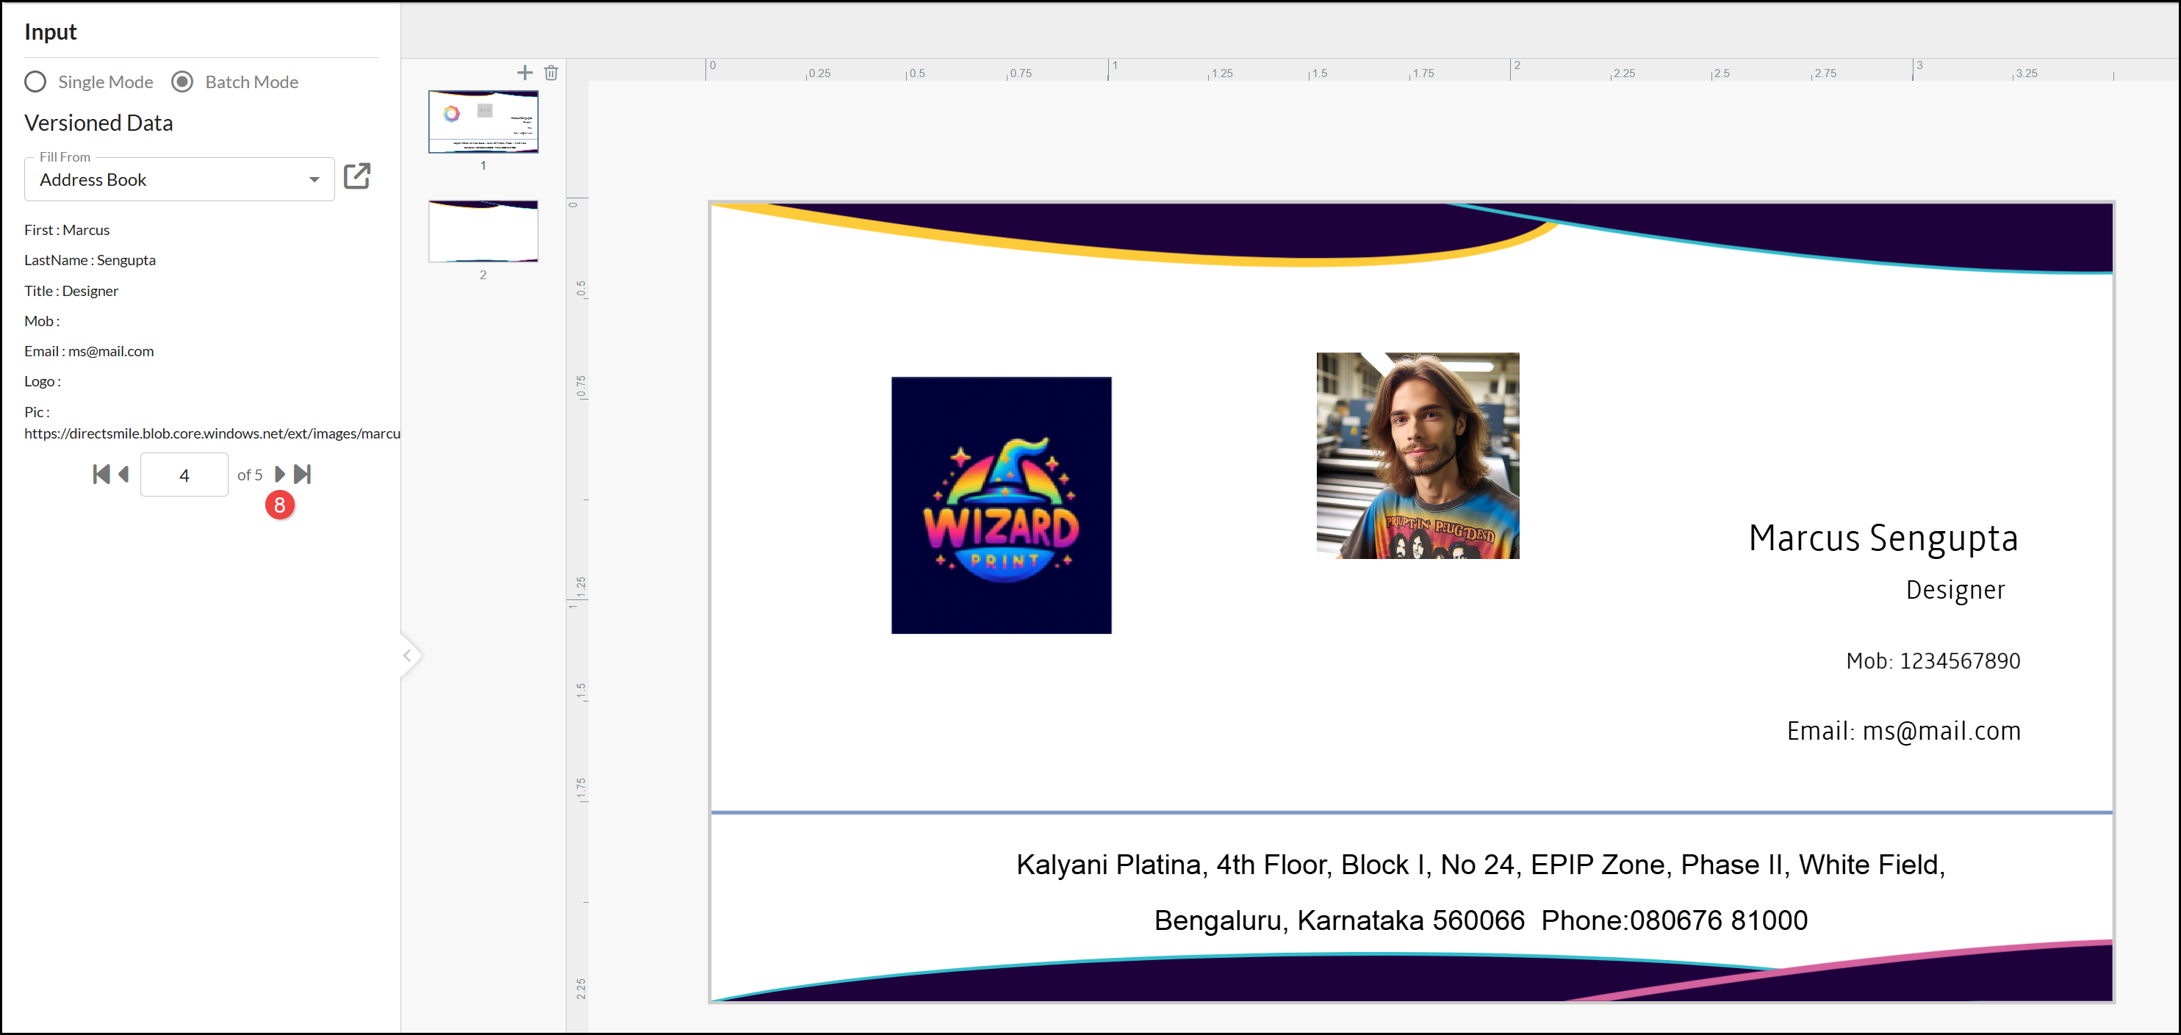The width and height of the screenshot is (2181, 1035).
Task: Click the Kalyani Platina address line
Action: [x=1480, y=865]
